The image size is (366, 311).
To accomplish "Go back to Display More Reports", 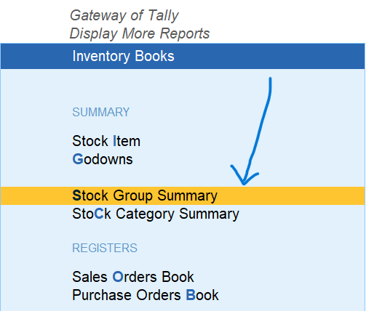I will [x=140, y=33].
